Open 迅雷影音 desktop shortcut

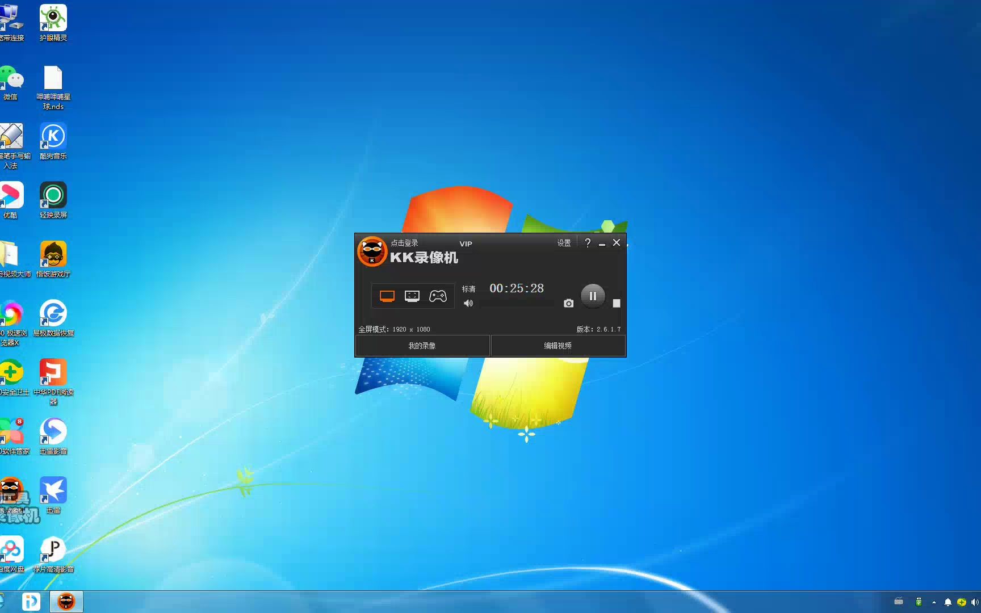coord(53,436)
